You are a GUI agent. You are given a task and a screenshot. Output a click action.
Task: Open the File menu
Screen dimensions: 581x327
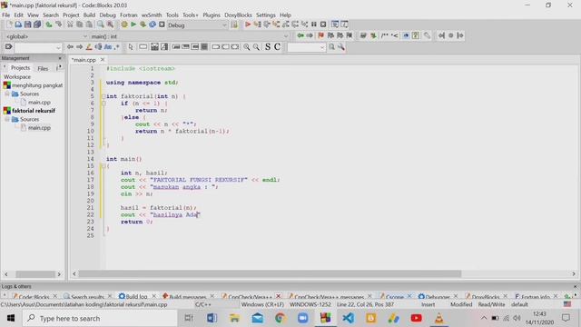(x=6, y=15)
